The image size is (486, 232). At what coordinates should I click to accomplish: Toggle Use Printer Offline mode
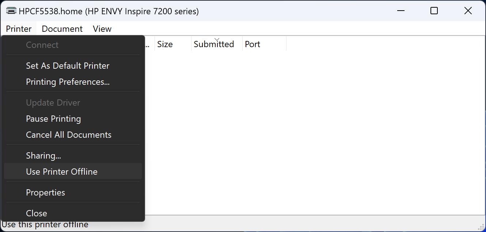tap(62, 171)
